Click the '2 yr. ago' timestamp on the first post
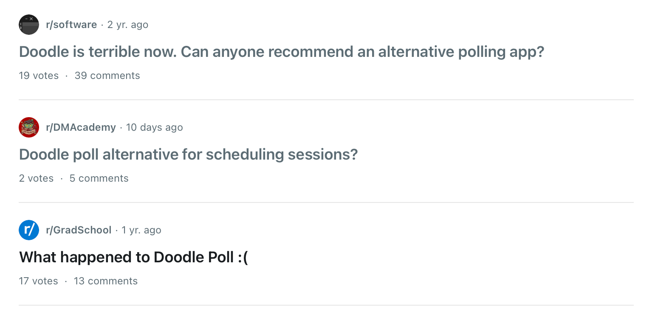Screen dimensions: 655x309 point(127,24)
